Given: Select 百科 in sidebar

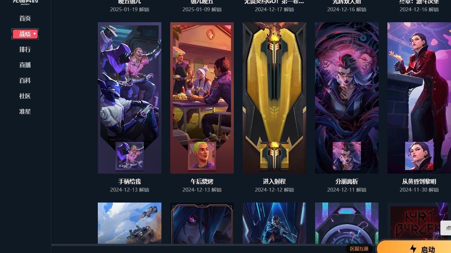Looking at the screenshot, I should [25, 80].
